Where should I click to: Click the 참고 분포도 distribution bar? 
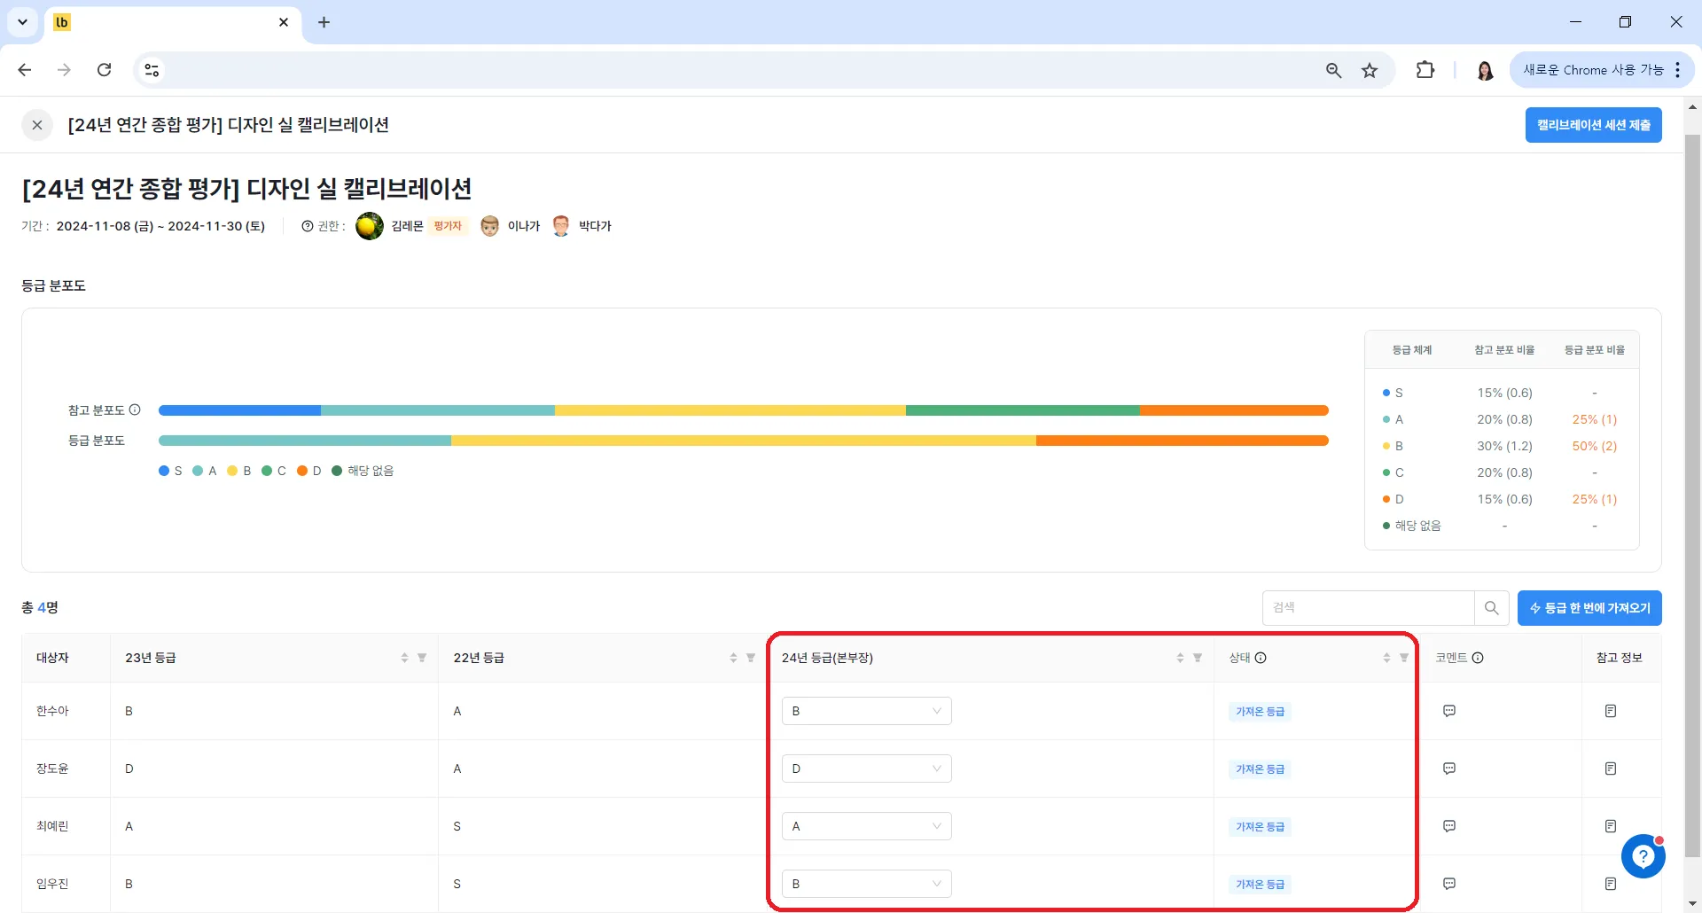[743, 410]
